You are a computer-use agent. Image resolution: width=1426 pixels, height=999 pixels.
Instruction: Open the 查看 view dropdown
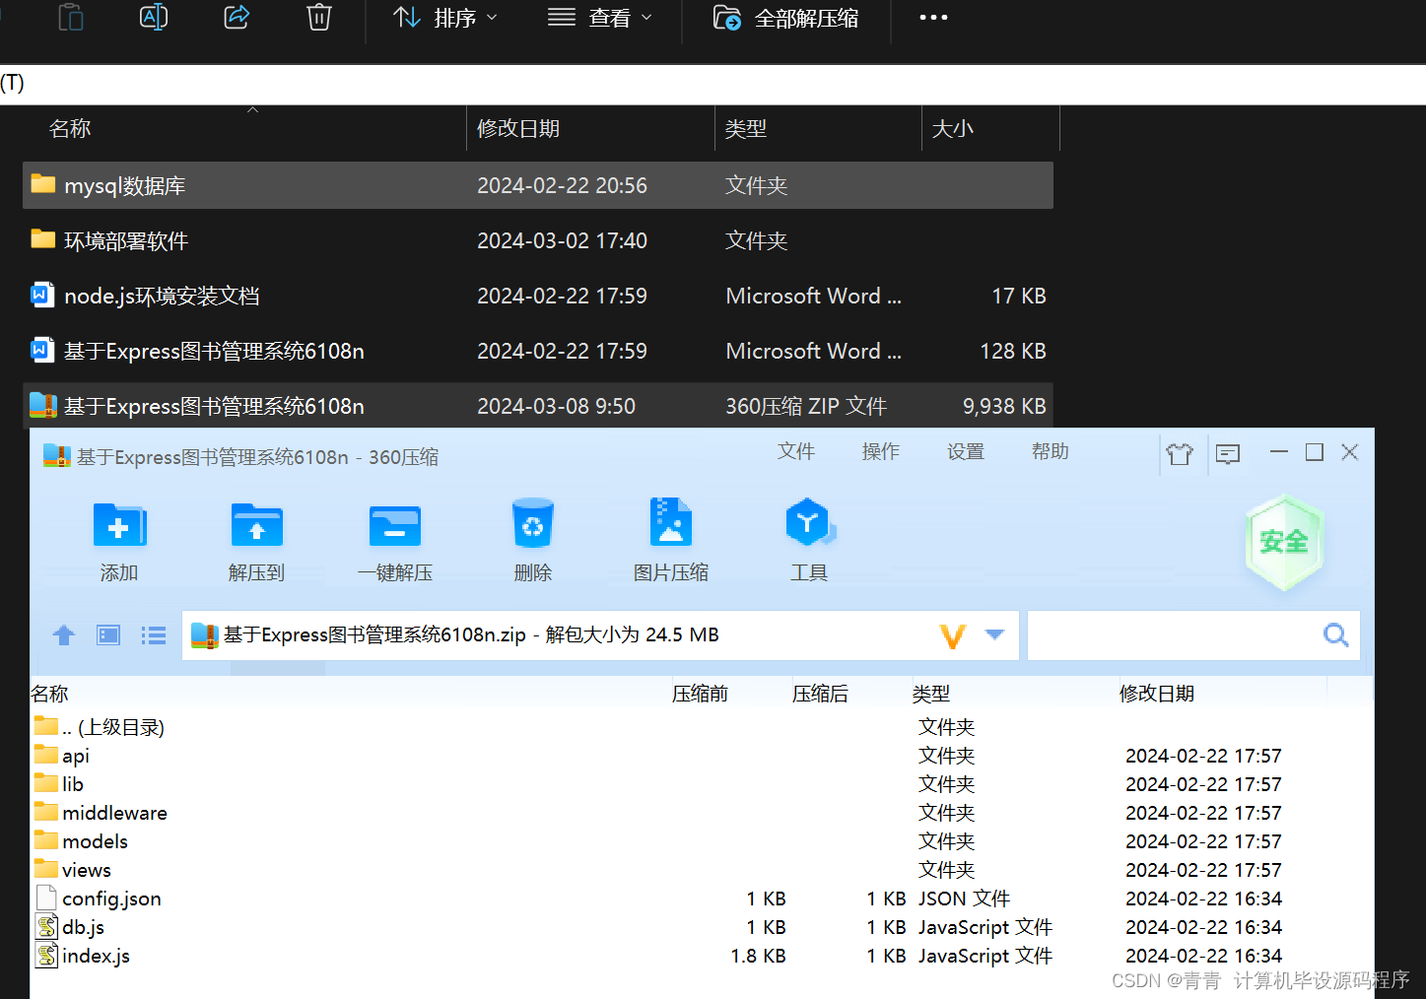599,17
